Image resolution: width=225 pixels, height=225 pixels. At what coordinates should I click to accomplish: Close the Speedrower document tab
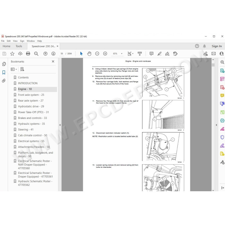(58, 46)
